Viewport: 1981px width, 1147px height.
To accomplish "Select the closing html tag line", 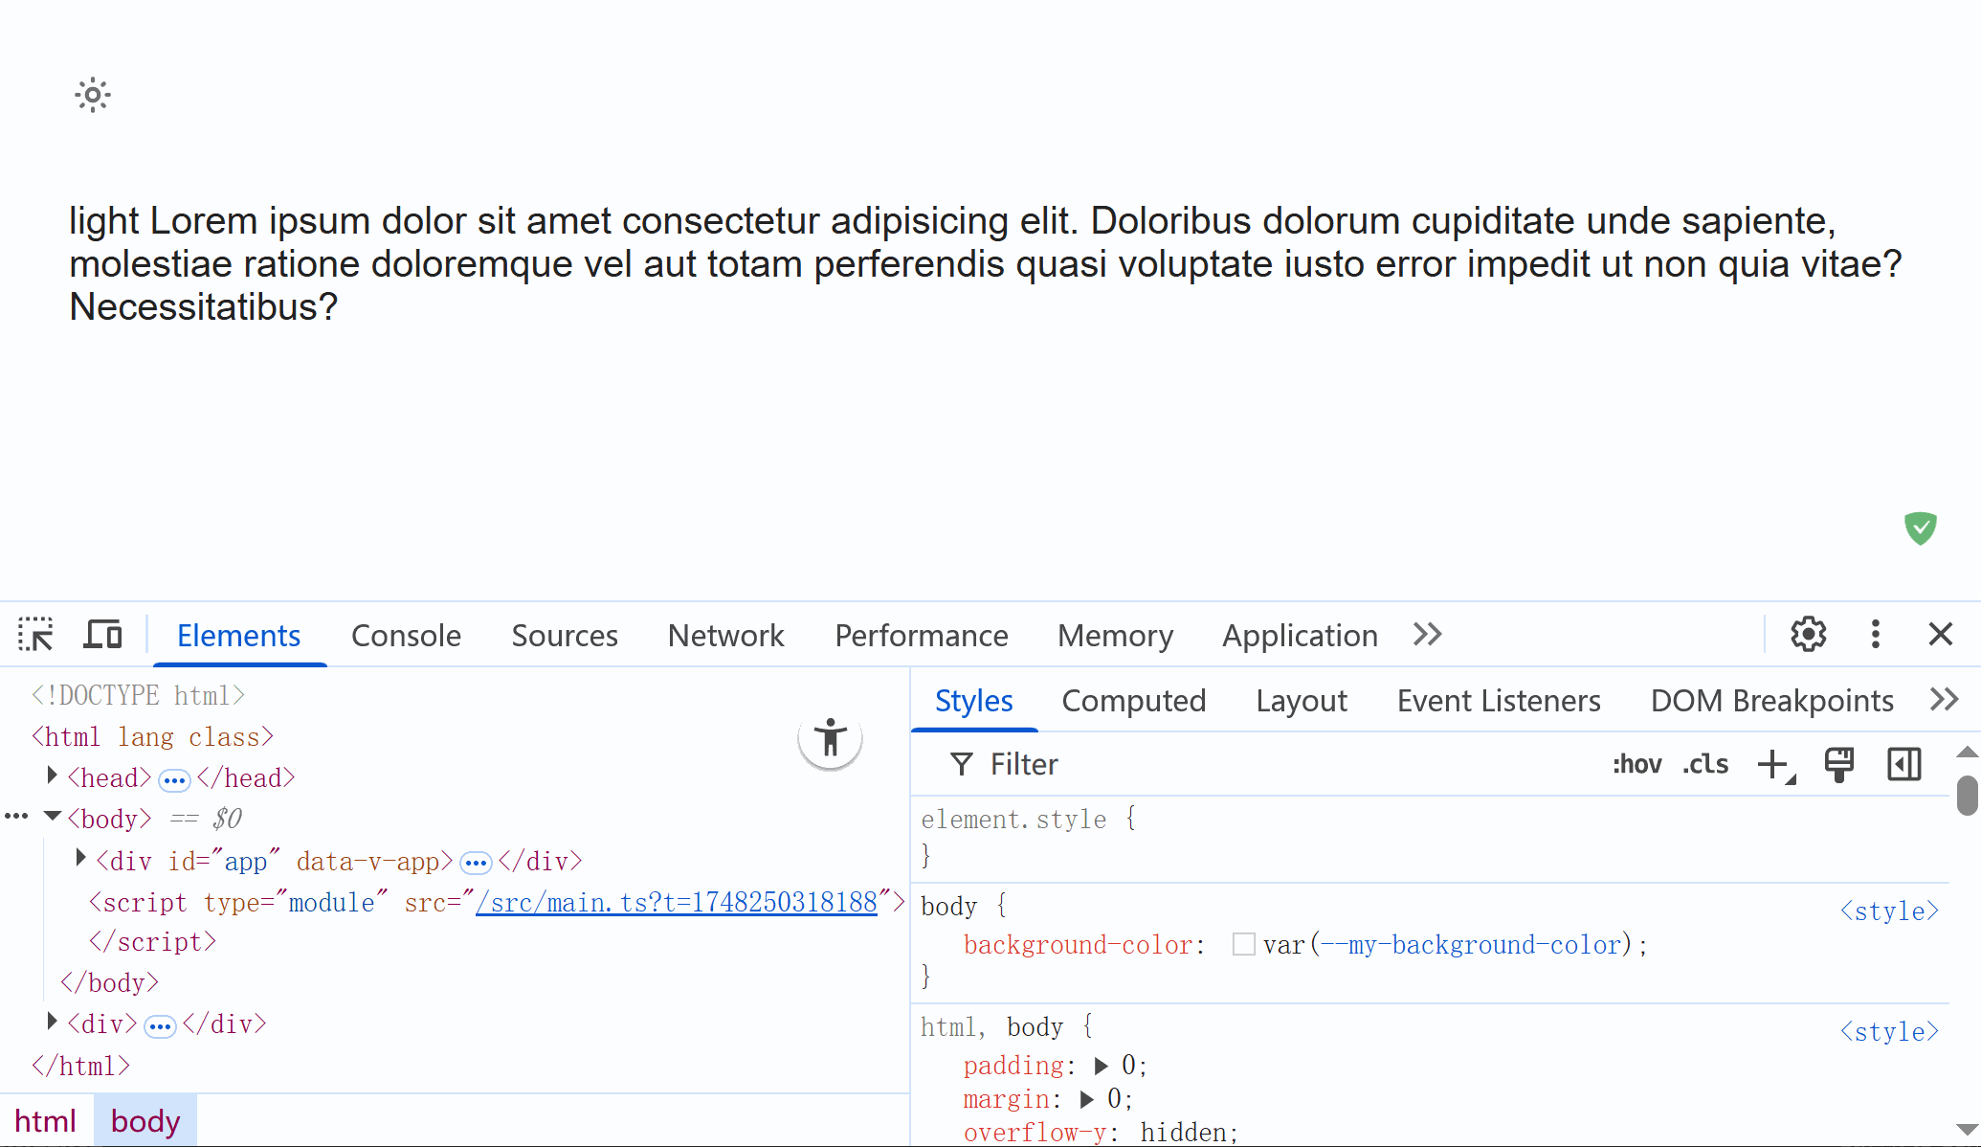I will pyautogui.click(x=80, y=1066).
